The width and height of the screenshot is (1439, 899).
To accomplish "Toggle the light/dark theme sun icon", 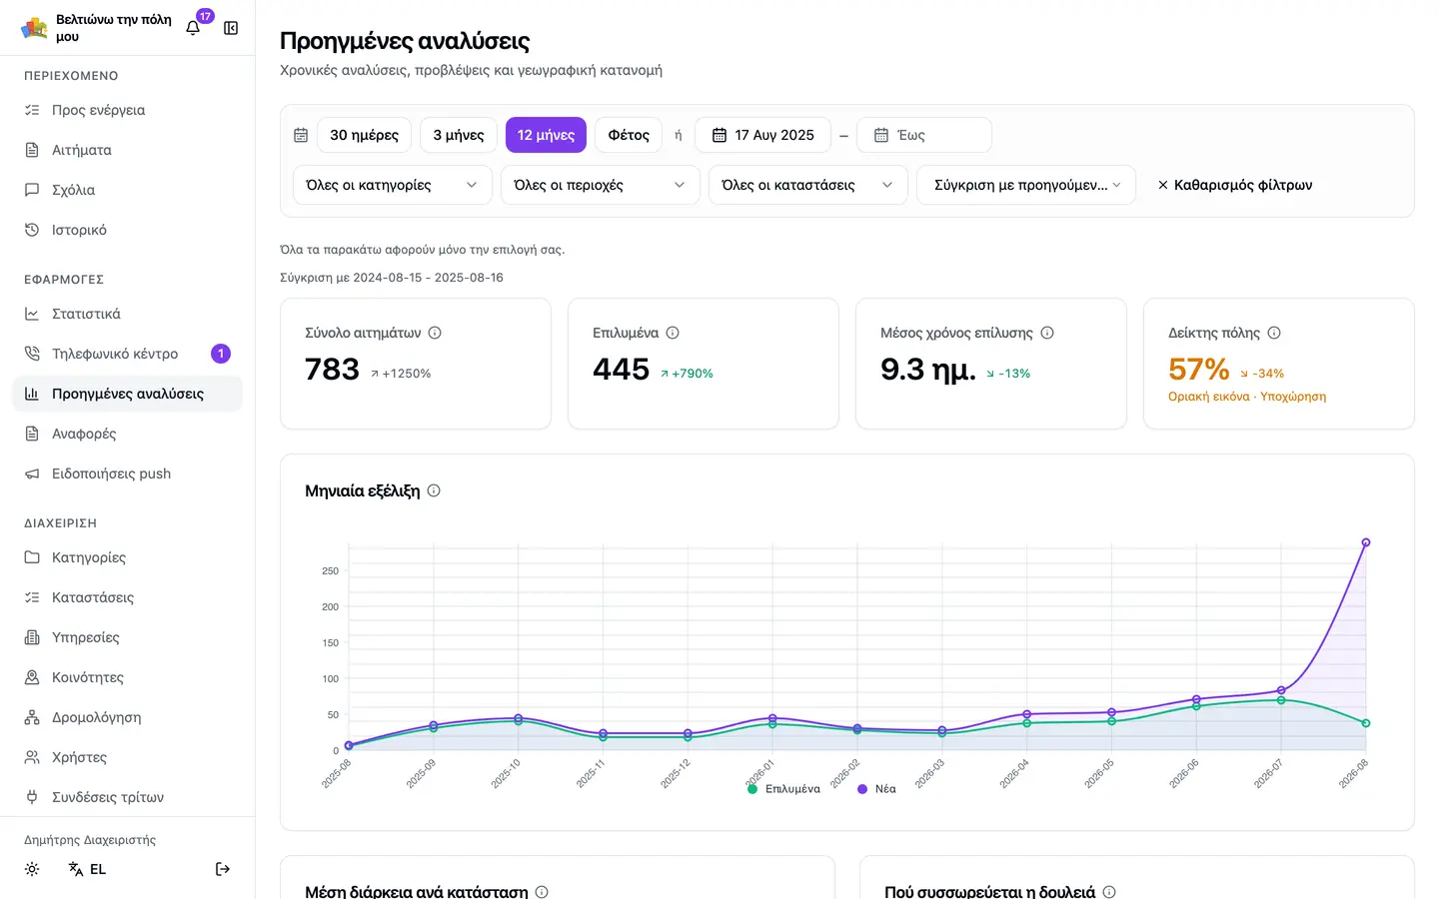I will pos(32,869).
